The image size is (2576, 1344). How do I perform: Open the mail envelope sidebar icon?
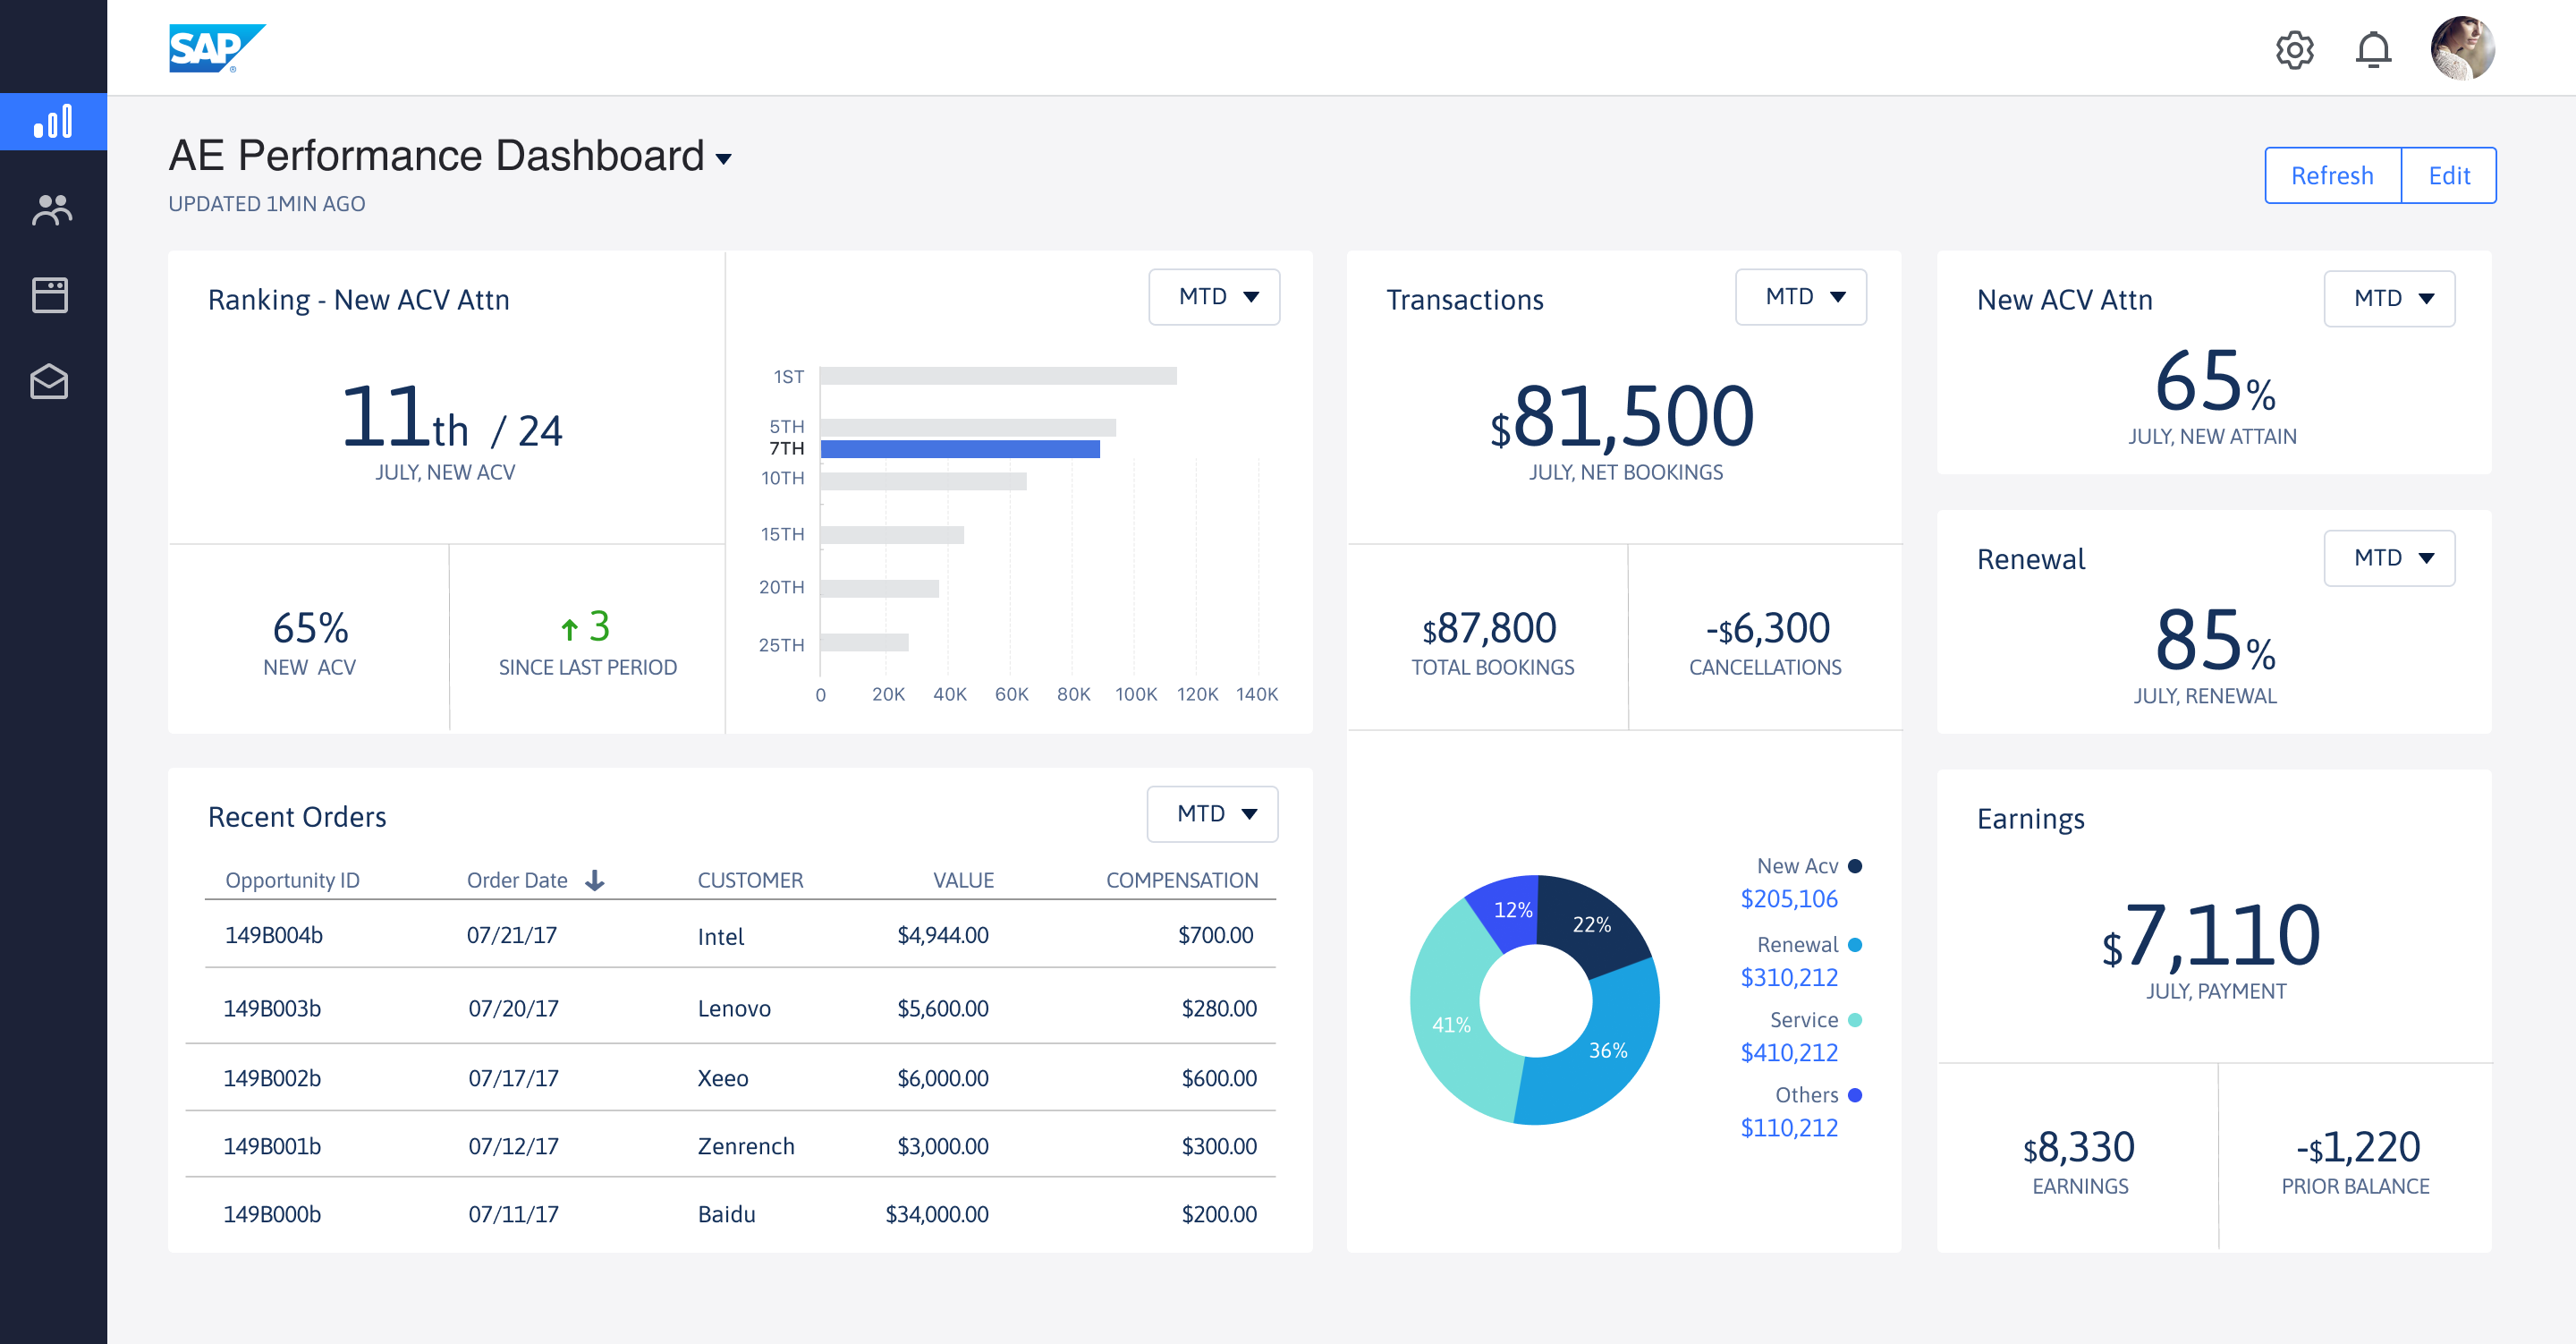(x=49, y=381)
